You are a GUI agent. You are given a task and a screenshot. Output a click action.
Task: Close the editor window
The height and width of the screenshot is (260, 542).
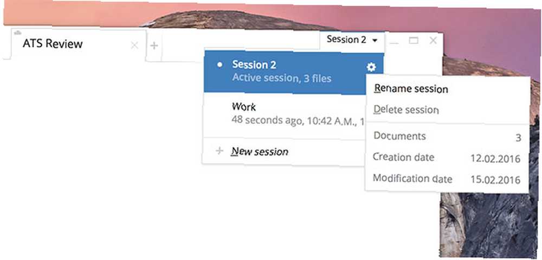(433, 41)
